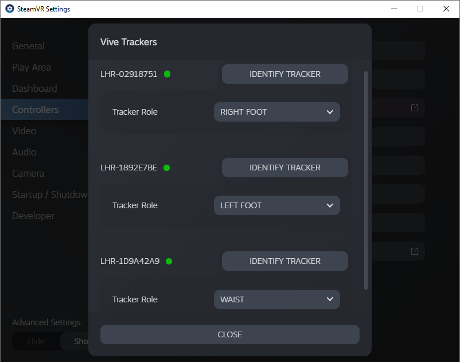Identify tracker LHR-02918751
This screenshot has width=460, height=362.
284,74
